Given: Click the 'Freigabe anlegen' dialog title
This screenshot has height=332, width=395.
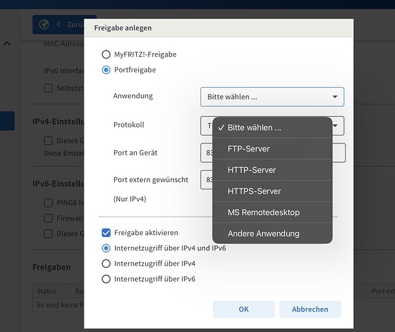Looking at the screenshot, I should [x=123, y=28].
